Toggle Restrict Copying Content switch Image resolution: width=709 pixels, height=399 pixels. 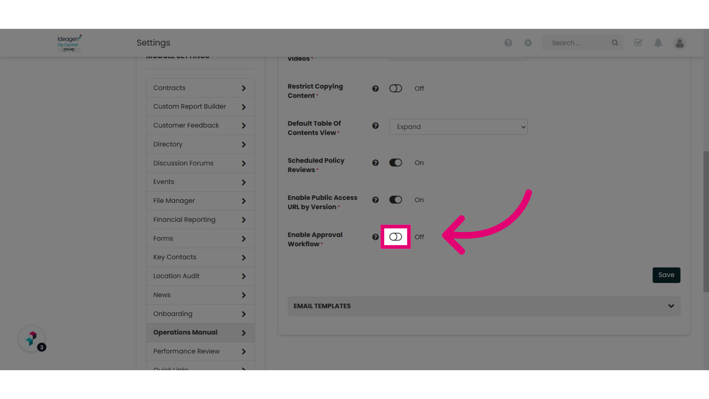[x=395, y=89]
